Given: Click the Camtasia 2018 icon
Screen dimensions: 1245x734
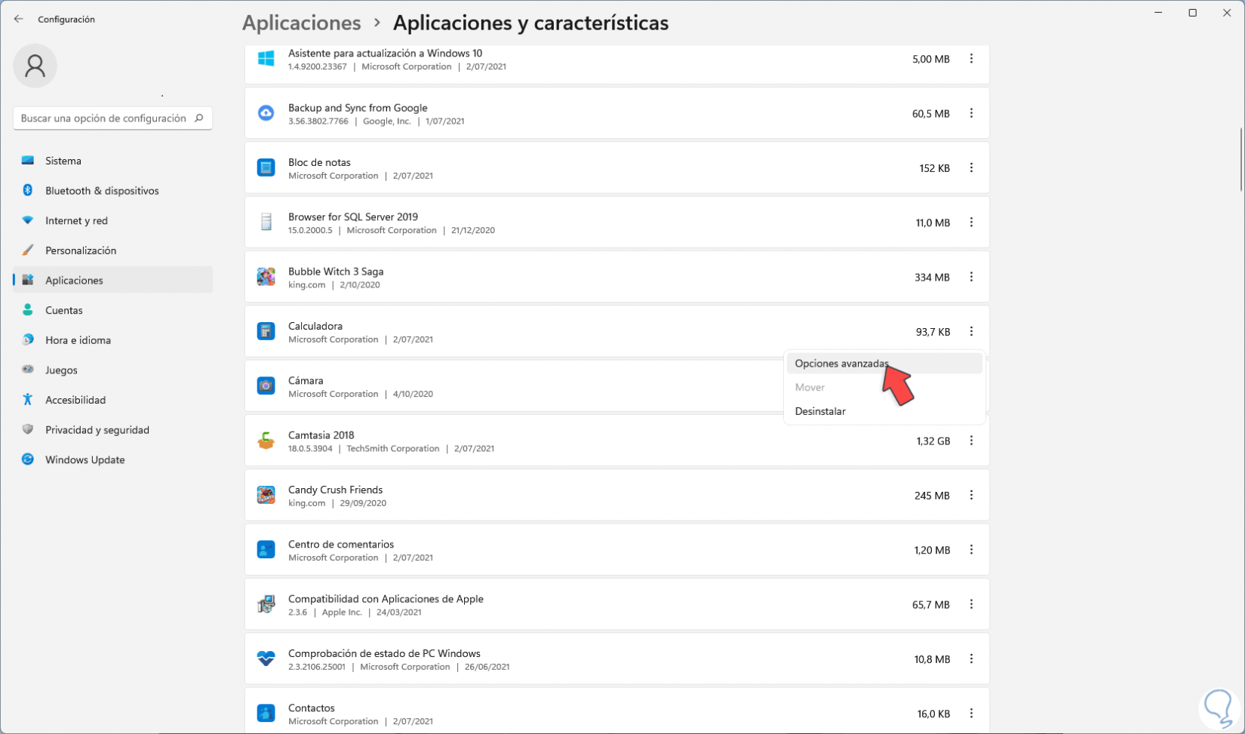Looking at the screenshot, I should 266,441.
